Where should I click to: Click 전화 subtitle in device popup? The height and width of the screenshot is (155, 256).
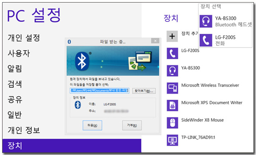[220, 43]
